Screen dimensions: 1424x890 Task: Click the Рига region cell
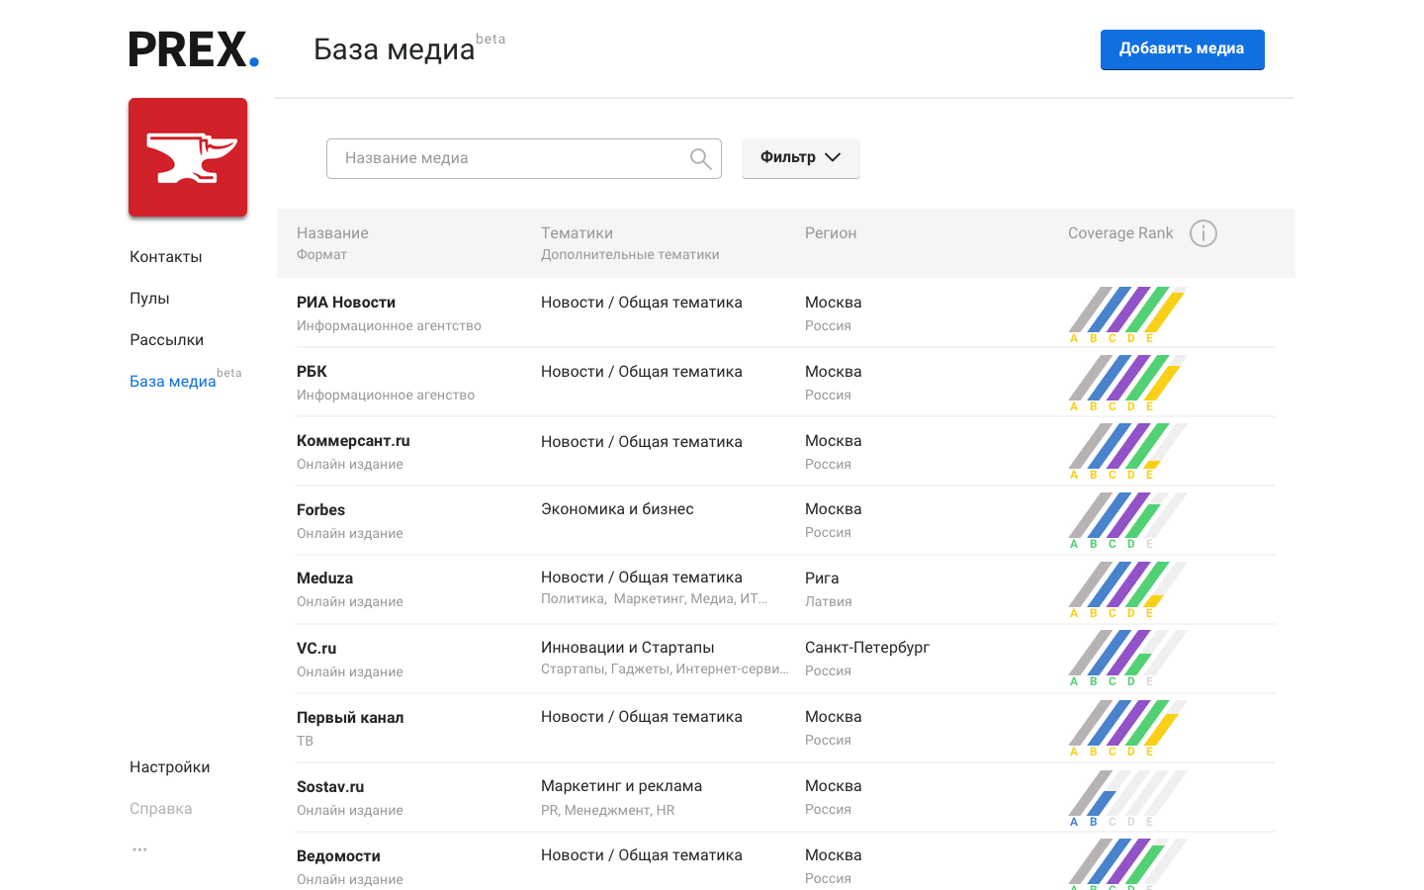coord(822,578)
